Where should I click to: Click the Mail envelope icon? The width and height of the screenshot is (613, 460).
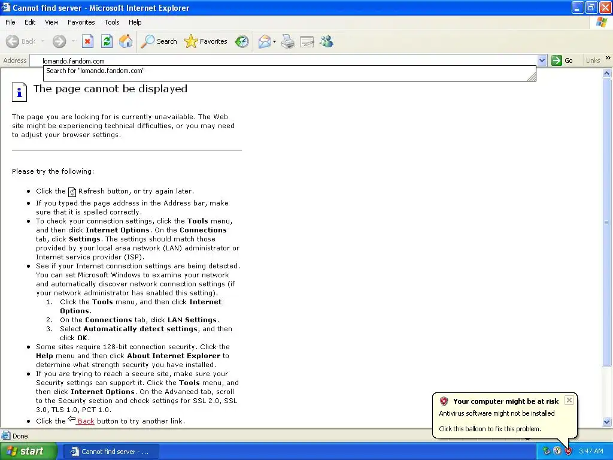[x=265, y=41]
